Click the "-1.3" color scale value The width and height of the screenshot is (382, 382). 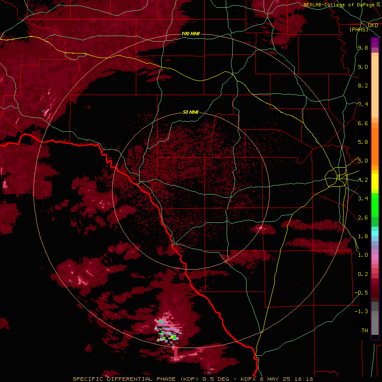click(361, 312)
